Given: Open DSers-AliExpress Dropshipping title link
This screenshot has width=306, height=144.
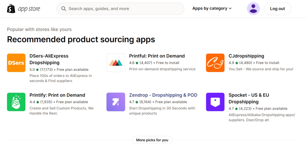Looking at the screenshot, I should pyautogui.click(x=49, y=59).
